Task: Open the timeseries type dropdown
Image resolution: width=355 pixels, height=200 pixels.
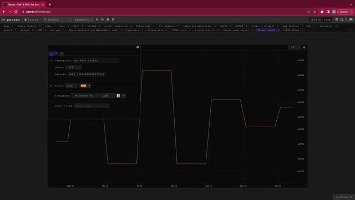Action: point(95,61)
